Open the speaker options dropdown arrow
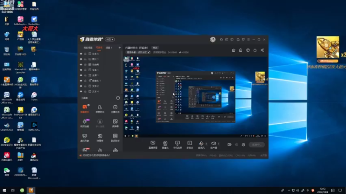Image resolution: width=346 pixels, height=194 pixels. pyautogui.click(x=219, y=144)
